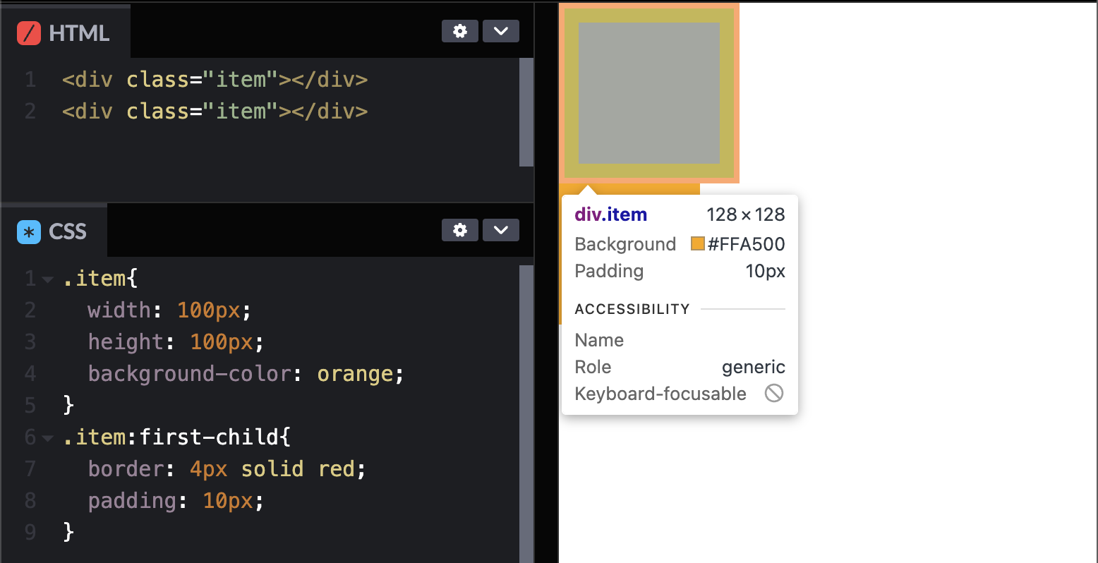Click the red slash icon beside HTML
Viewport: 1098px width, 563px height.
[28, 32]
